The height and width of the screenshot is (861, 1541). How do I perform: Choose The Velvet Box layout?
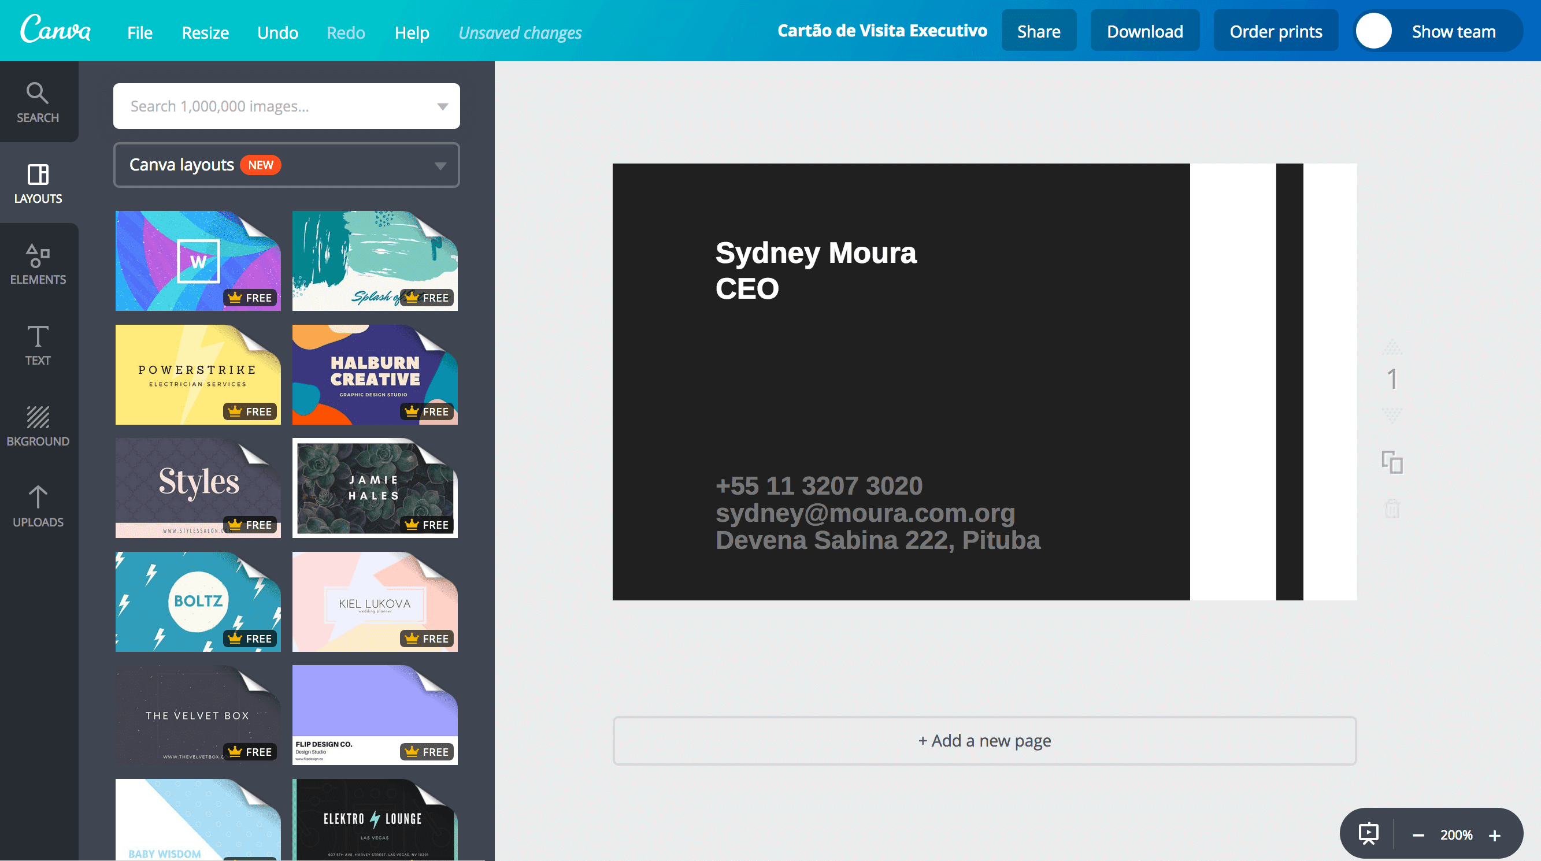point(198,715)
